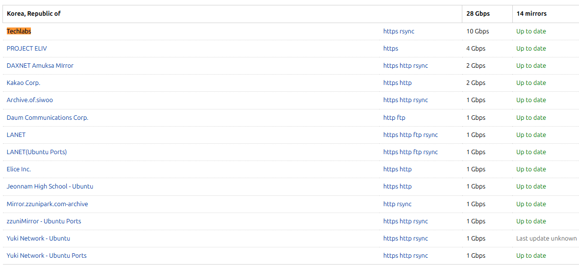Click the https link for Elice Inc.
This screenshot has width=579, height=268.
click(391, 169)
